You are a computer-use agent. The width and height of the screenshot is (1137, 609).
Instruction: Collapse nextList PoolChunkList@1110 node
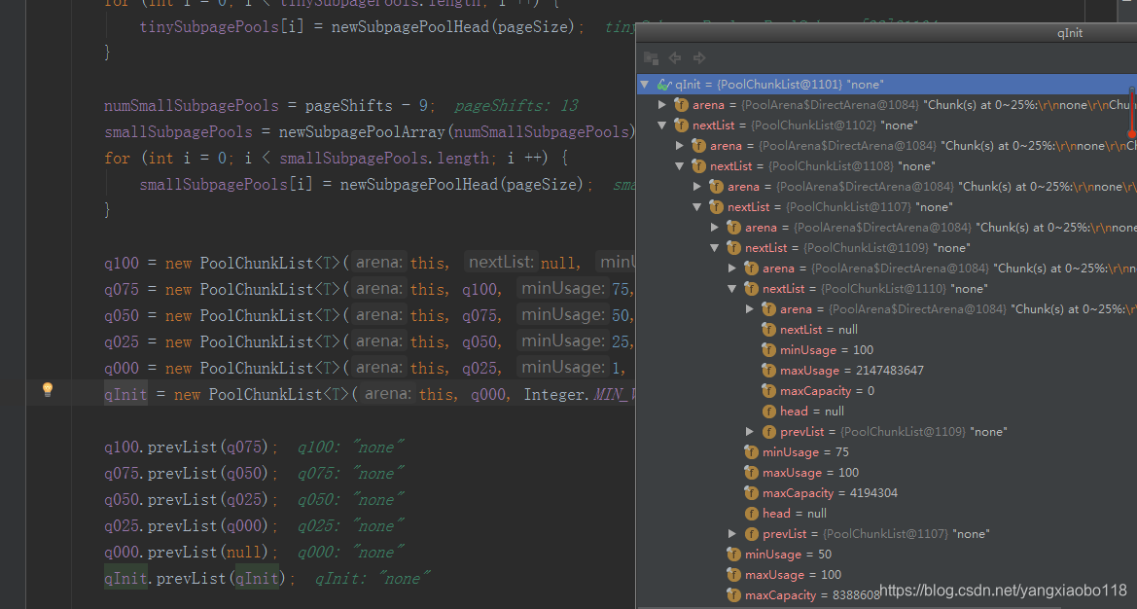731,289
